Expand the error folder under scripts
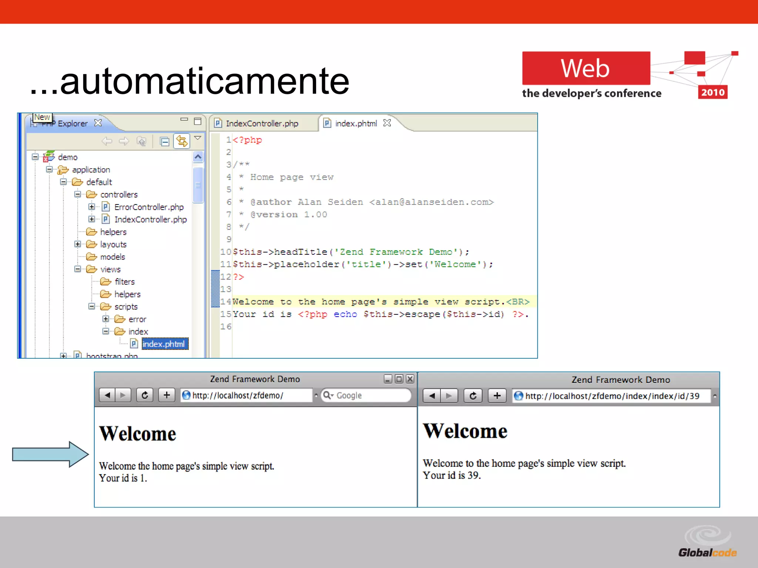 click(x=105, y=319)
